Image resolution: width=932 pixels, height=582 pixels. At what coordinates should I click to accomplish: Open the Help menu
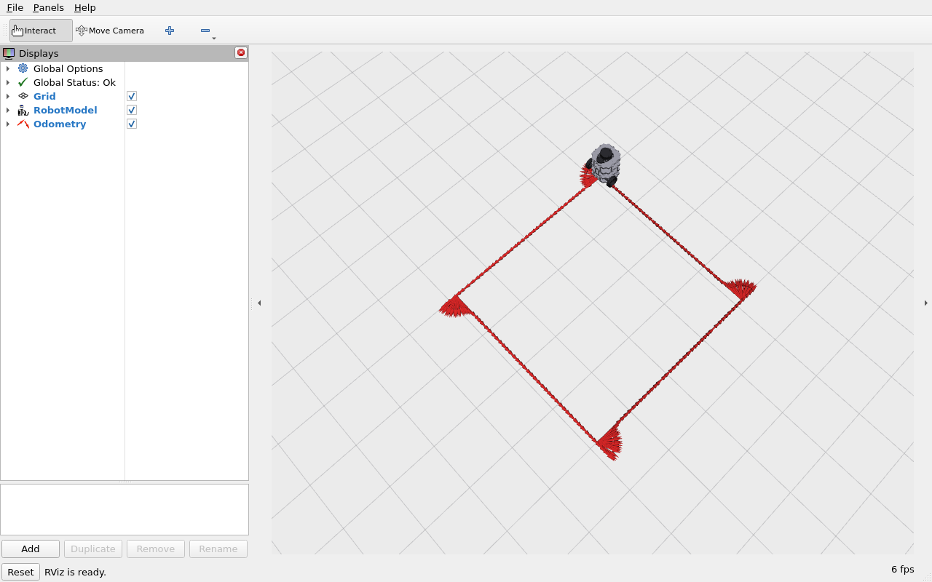click(85, 7)
